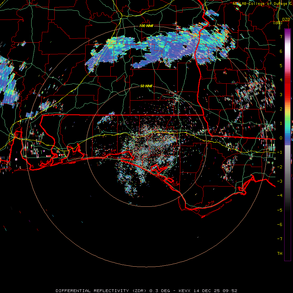
Task: Click the 3 value on the color scale
Action: click(281, 94)
